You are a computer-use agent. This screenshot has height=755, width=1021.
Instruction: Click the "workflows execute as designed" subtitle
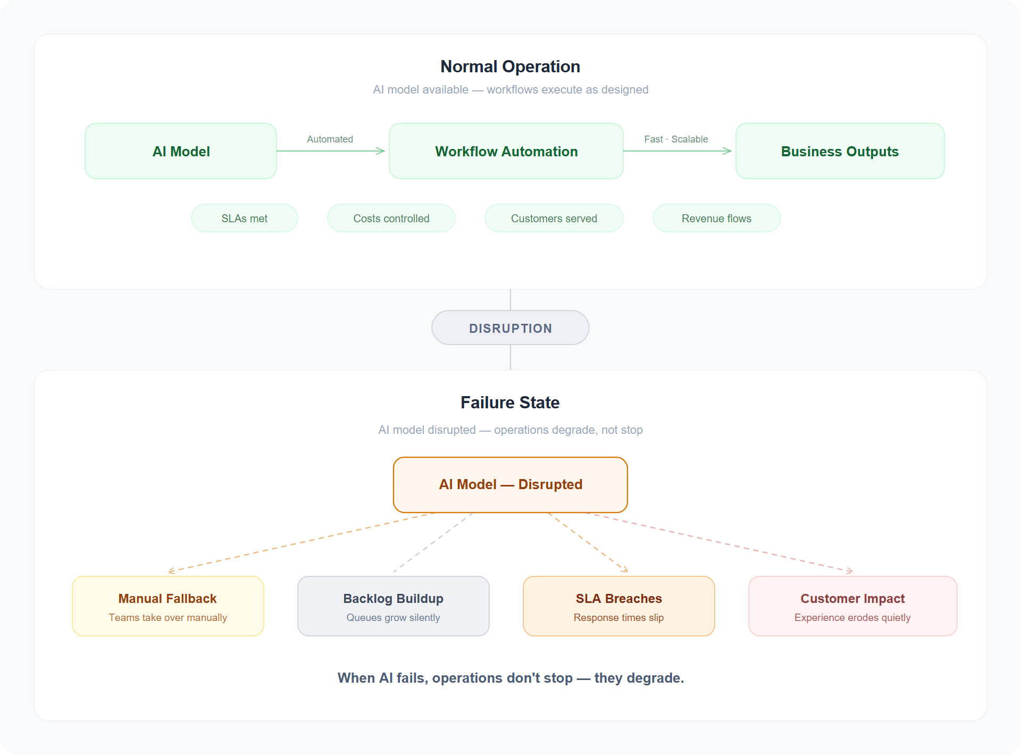(x=510, y=89)
